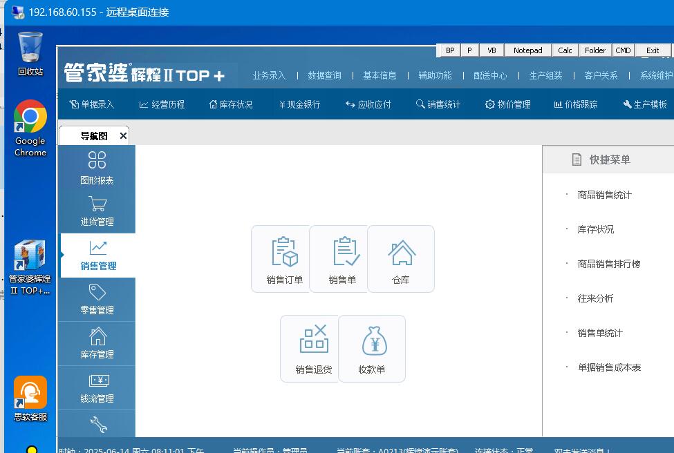The height and width of the screenshot is (453, 674).
Task: Open the 库存管理 house section
Action: click(97, 343)
